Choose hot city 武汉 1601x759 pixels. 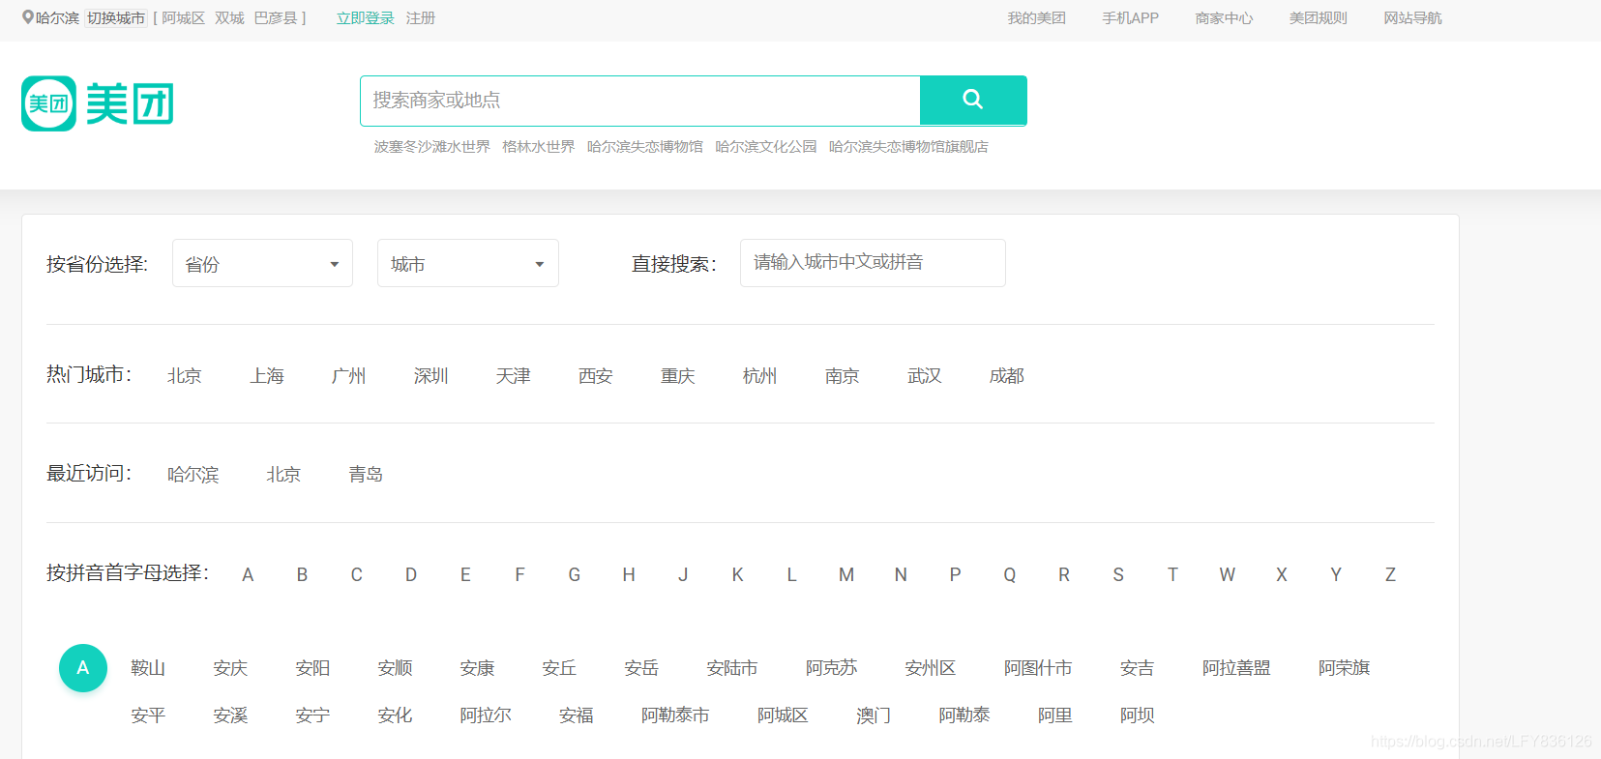pos(925,375)
